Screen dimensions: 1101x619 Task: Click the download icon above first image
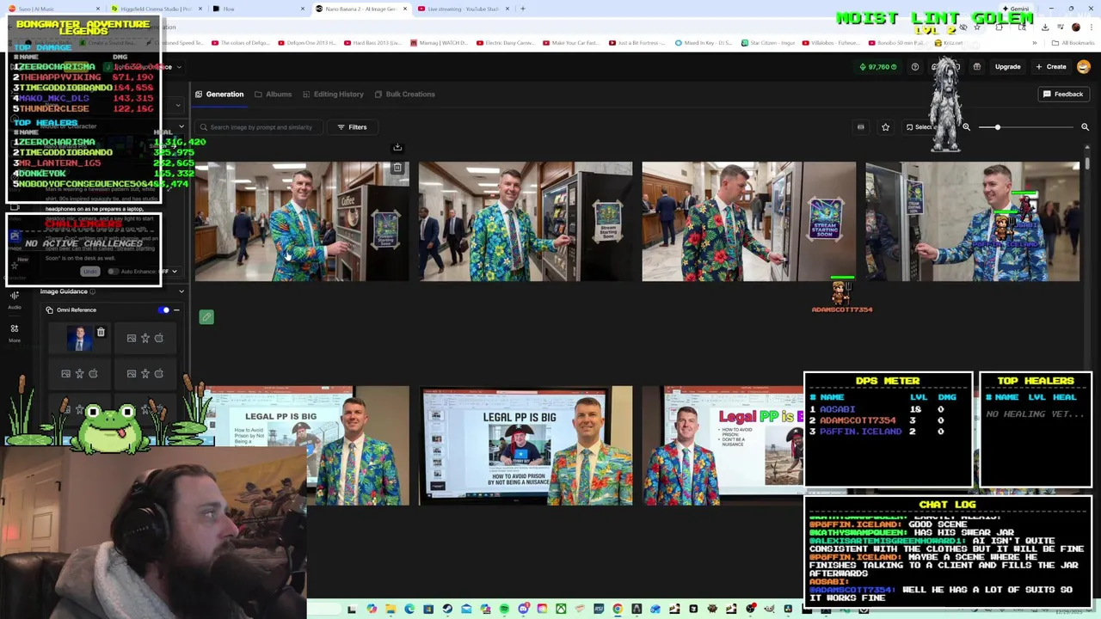point(397,147)
